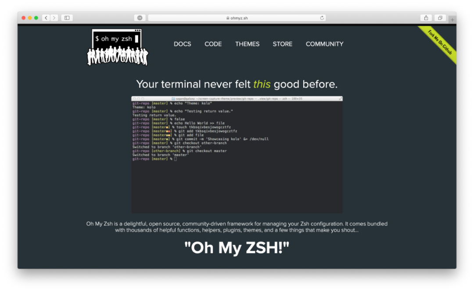Close the Safari window red button
The height and width of the screenshot is (292, 474).
point(24,18)
